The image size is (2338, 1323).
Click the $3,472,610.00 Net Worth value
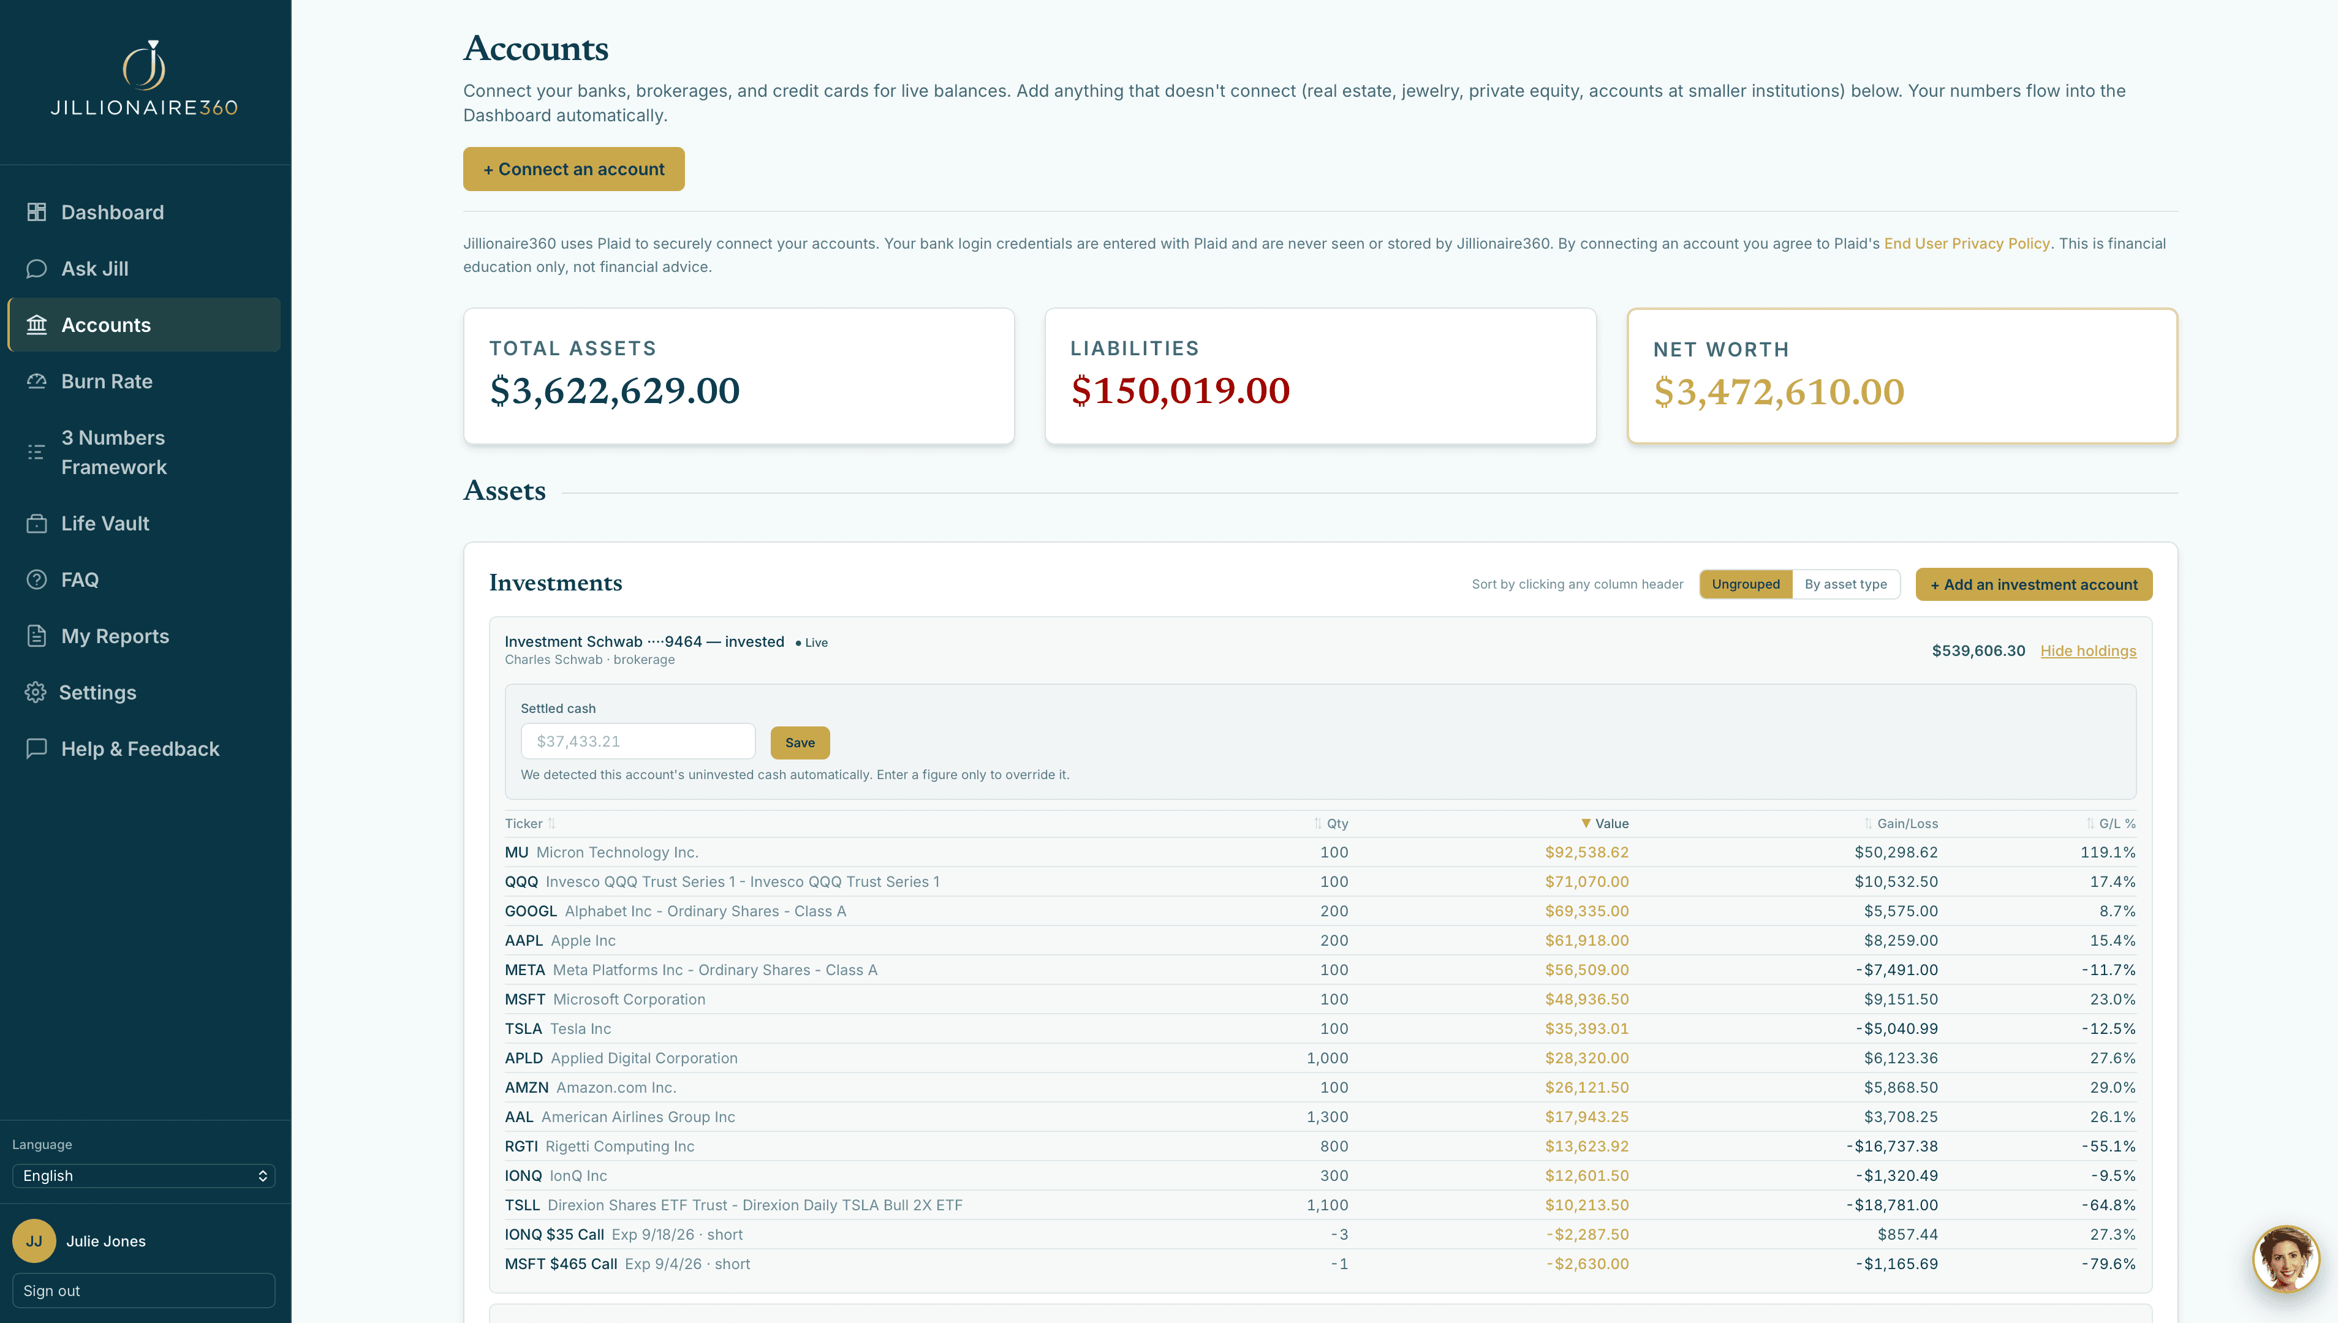pyautogui.click(x=1778, y=391)
